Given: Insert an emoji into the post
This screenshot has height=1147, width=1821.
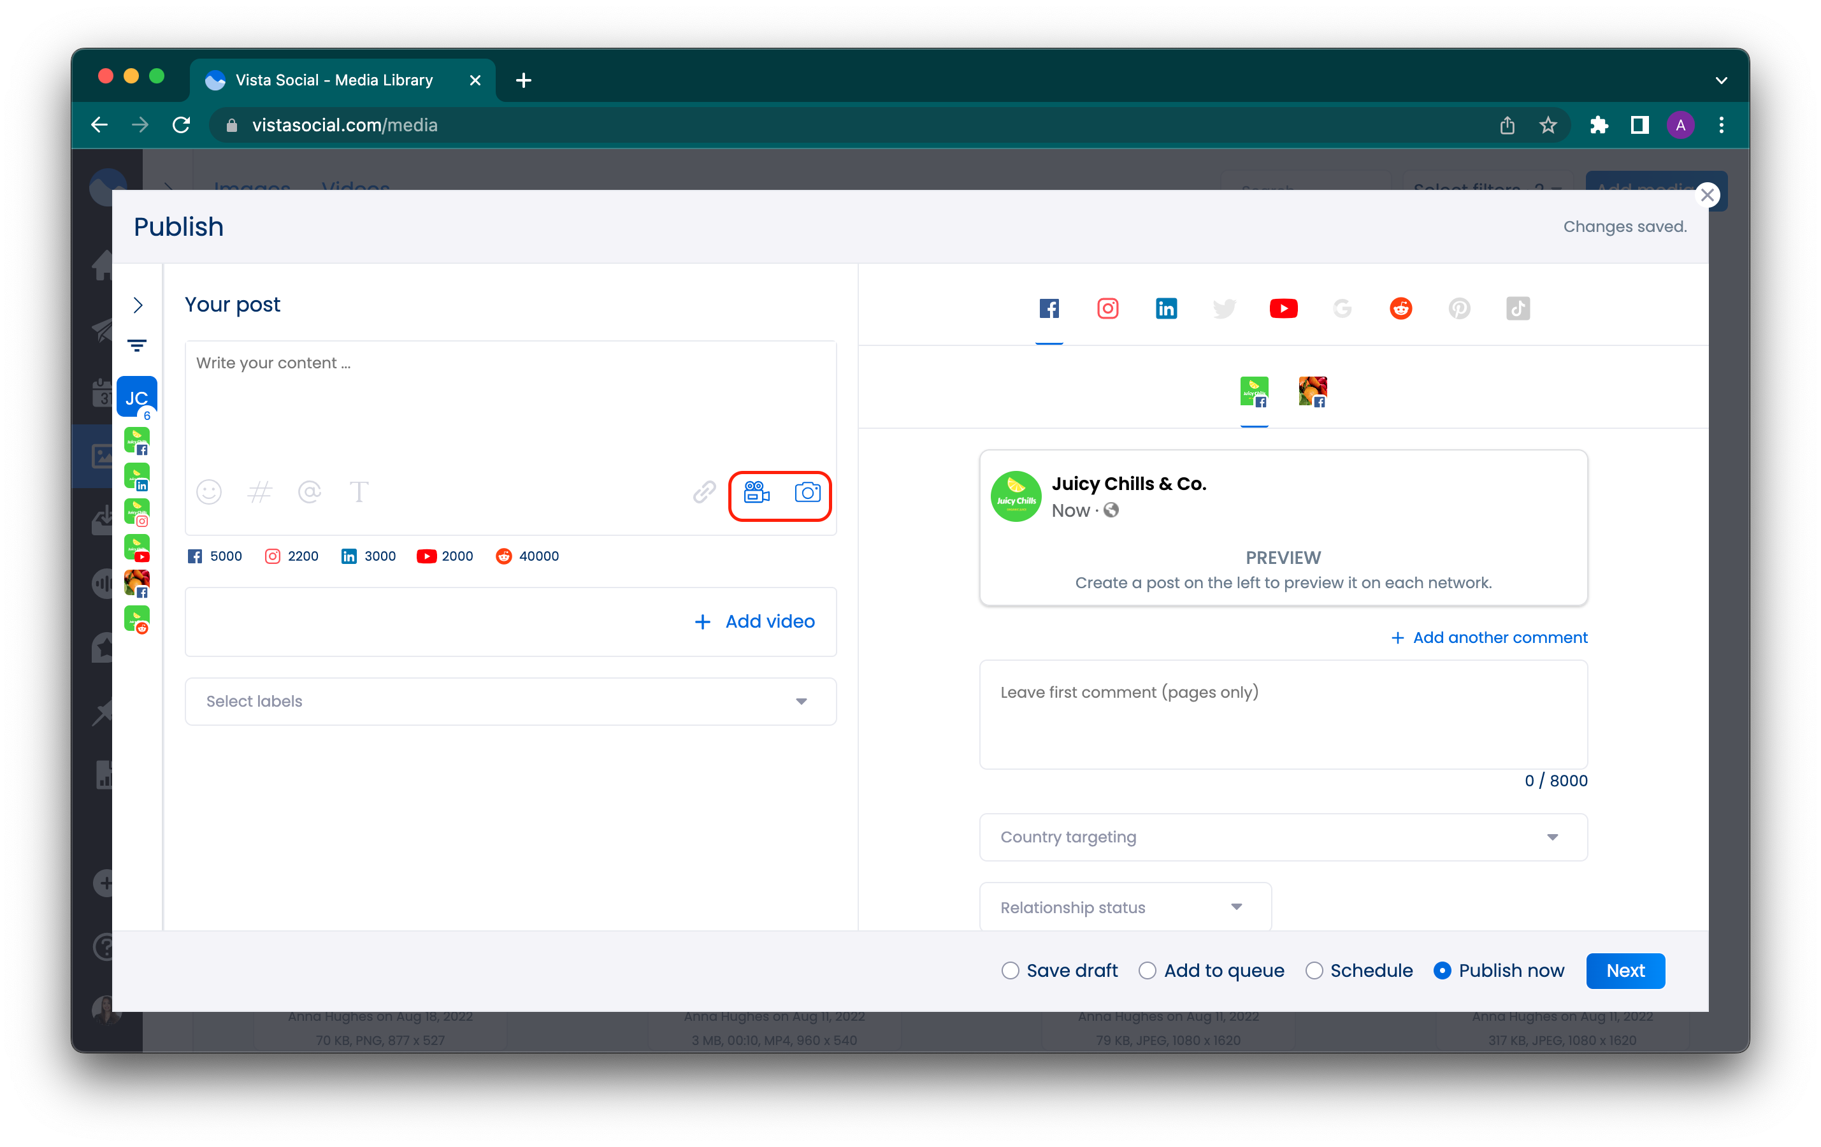Looking at the screenshot, I should coord(209,492).
